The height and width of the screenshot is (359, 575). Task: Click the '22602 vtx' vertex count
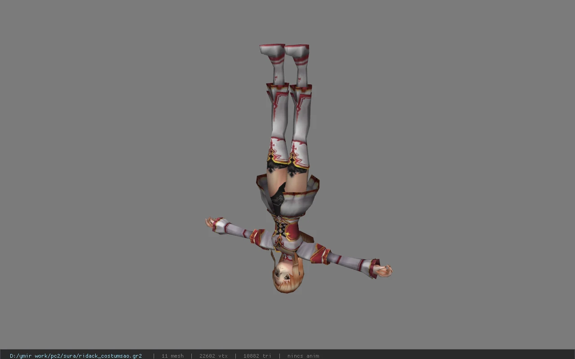point(213,356)
